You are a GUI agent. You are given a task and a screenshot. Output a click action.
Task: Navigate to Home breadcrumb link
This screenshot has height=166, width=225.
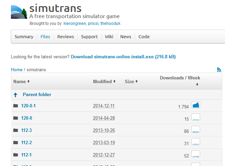pos(17,70)
